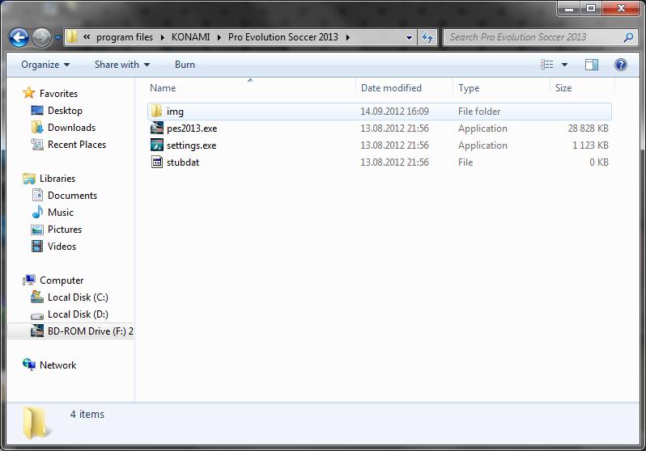Viewport: 646px width, 451px height.
Task: Refresh the folder view
Action: (427, 37)
